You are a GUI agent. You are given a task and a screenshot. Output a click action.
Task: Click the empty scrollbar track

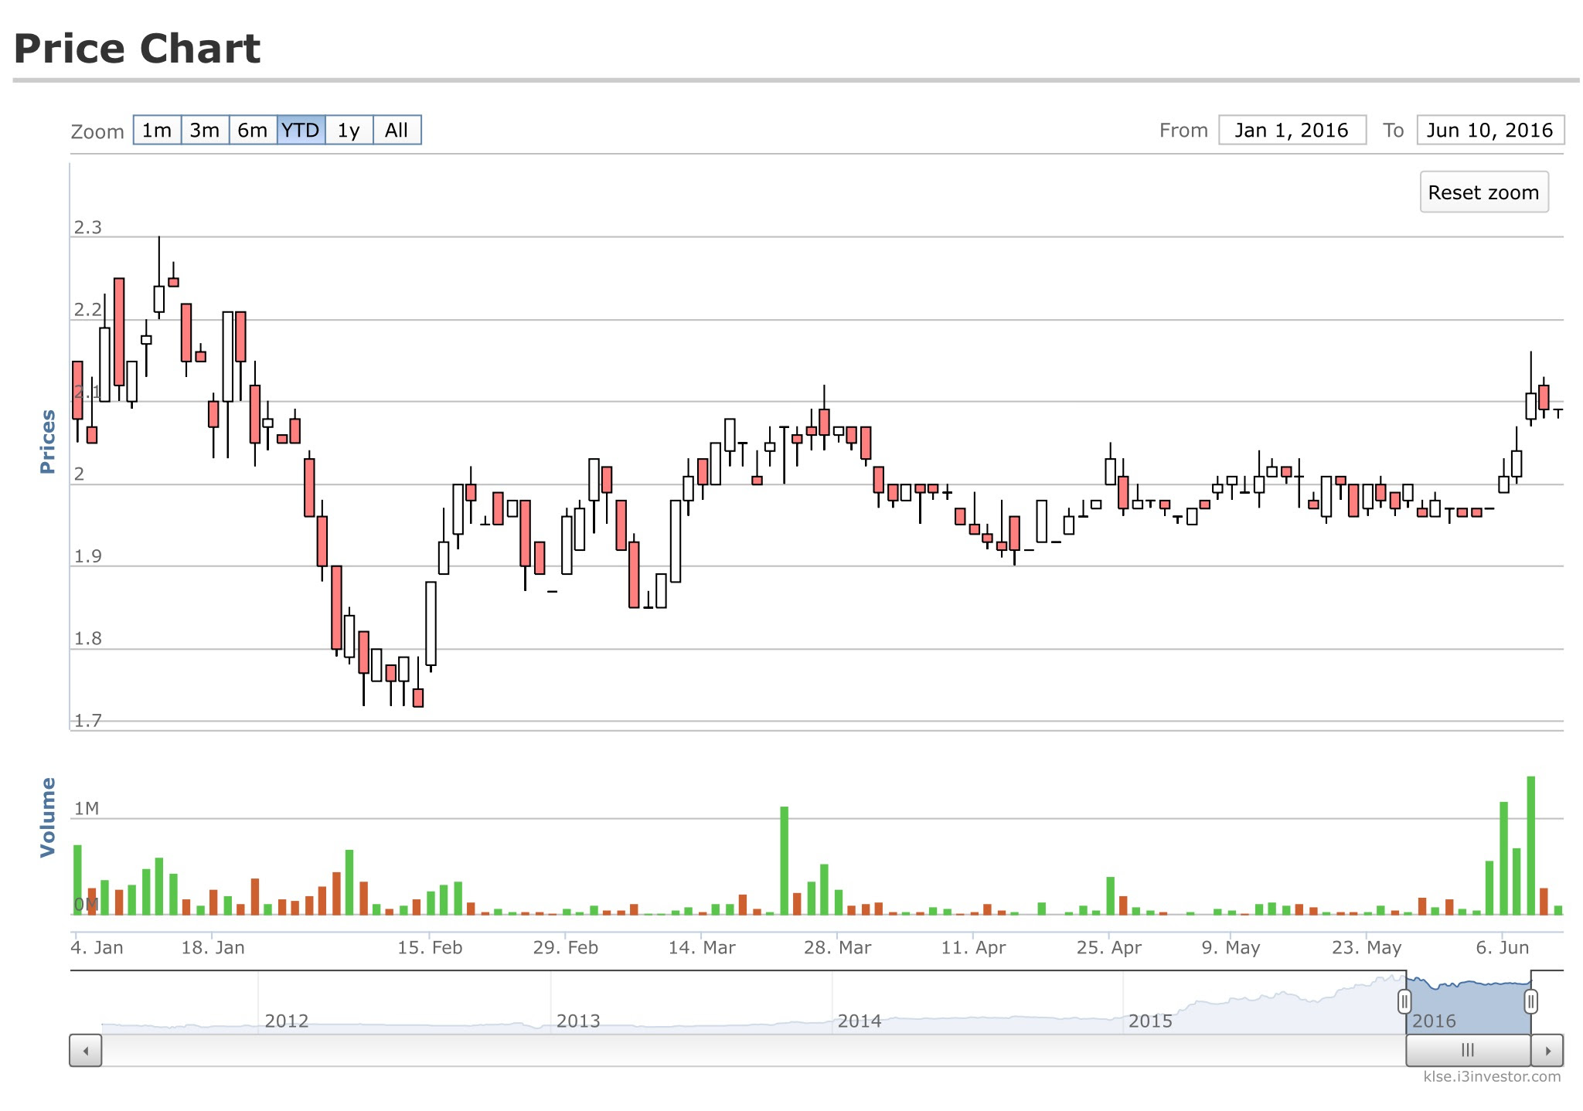point(696,1051)
